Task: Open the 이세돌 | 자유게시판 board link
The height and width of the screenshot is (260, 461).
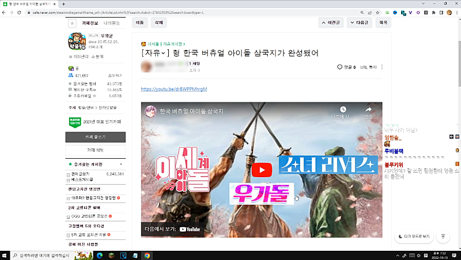Action: [x=166, y=44]
